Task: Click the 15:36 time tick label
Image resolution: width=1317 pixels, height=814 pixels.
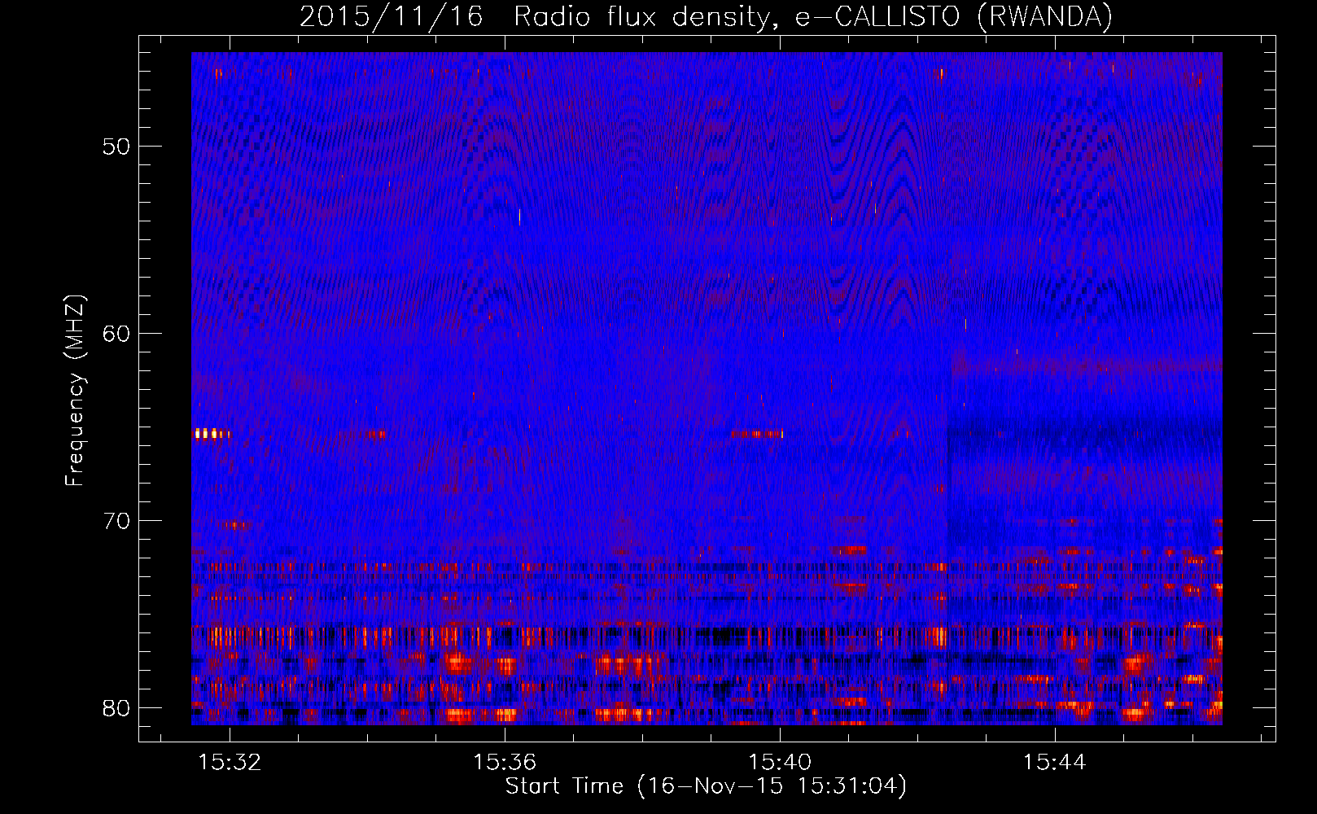Action: point(505,763)
